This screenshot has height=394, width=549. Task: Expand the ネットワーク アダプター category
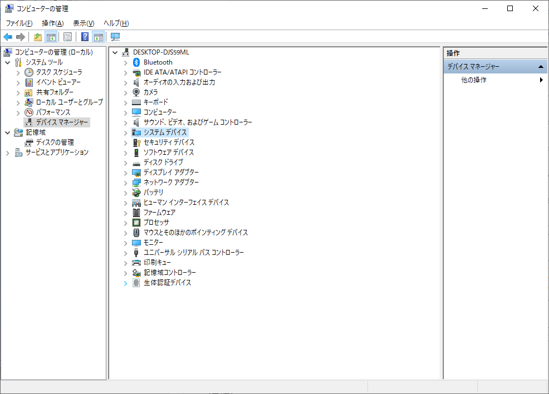pyautogui.click(x=125, y=183)
